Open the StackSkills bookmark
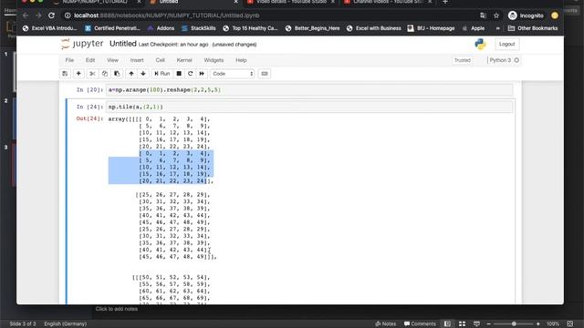 199,28
